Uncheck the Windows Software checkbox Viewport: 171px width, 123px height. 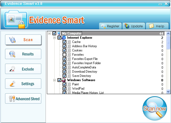pyautogui.click(x=59, y=80)
